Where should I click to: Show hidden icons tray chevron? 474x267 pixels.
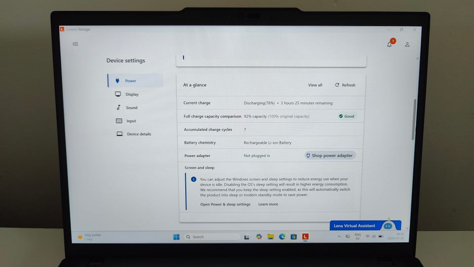[339, 236]
